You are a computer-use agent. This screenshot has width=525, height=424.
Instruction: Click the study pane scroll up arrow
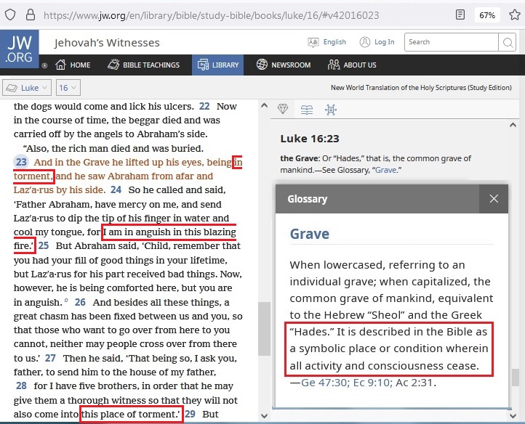pos(513,125)
